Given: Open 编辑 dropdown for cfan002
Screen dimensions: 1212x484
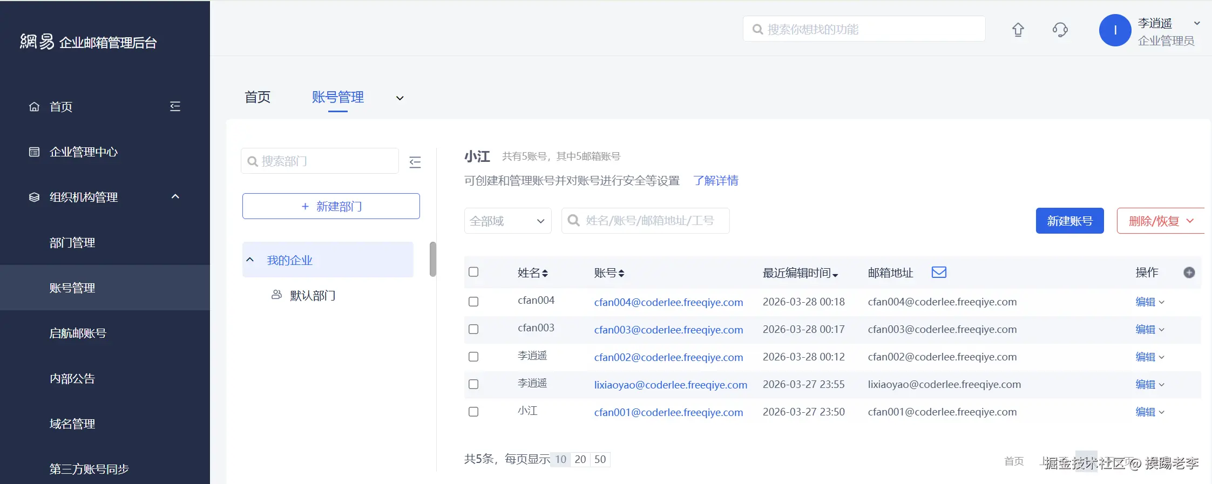Looking at the screenshot, I should point(1150,357).
